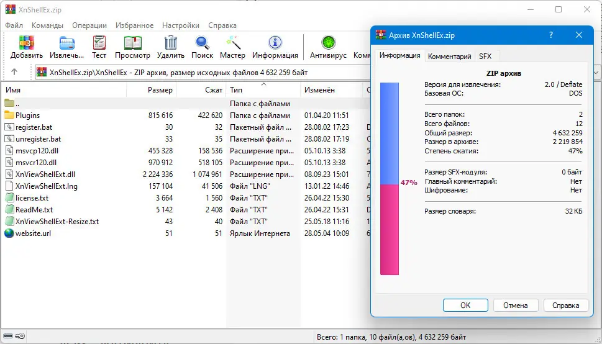
Task: Switch to the Комментарий tab
Action: click(x=449, y=57)
